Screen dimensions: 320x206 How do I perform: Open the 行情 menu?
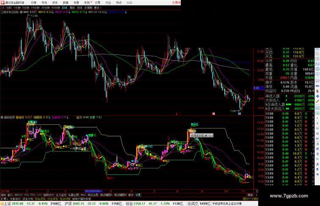33,3
